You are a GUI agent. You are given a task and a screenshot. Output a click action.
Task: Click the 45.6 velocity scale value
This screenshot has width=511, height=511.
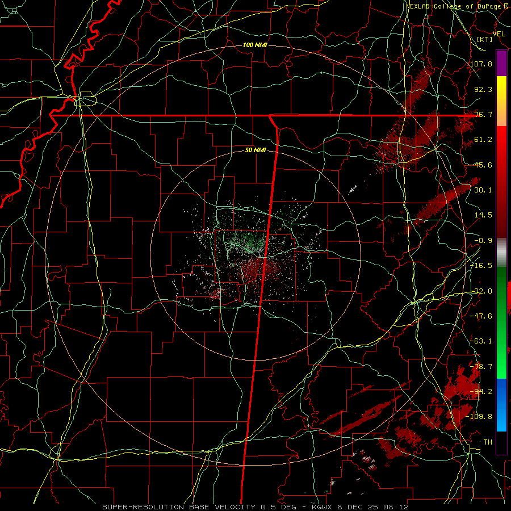483,165
